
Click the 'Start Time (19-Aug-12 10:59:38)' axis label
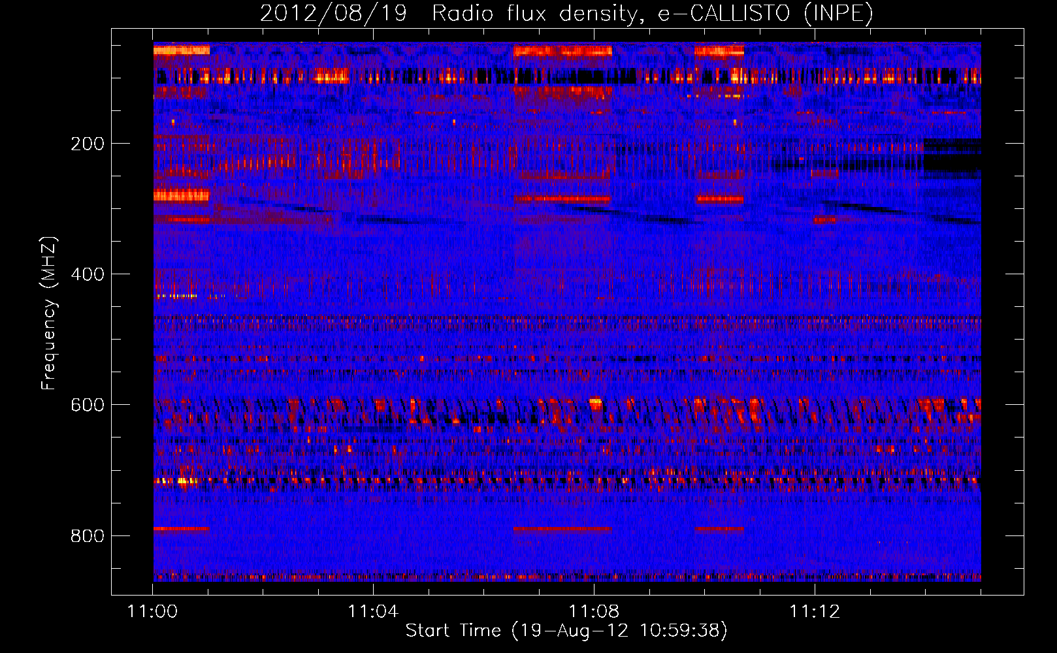566,631
